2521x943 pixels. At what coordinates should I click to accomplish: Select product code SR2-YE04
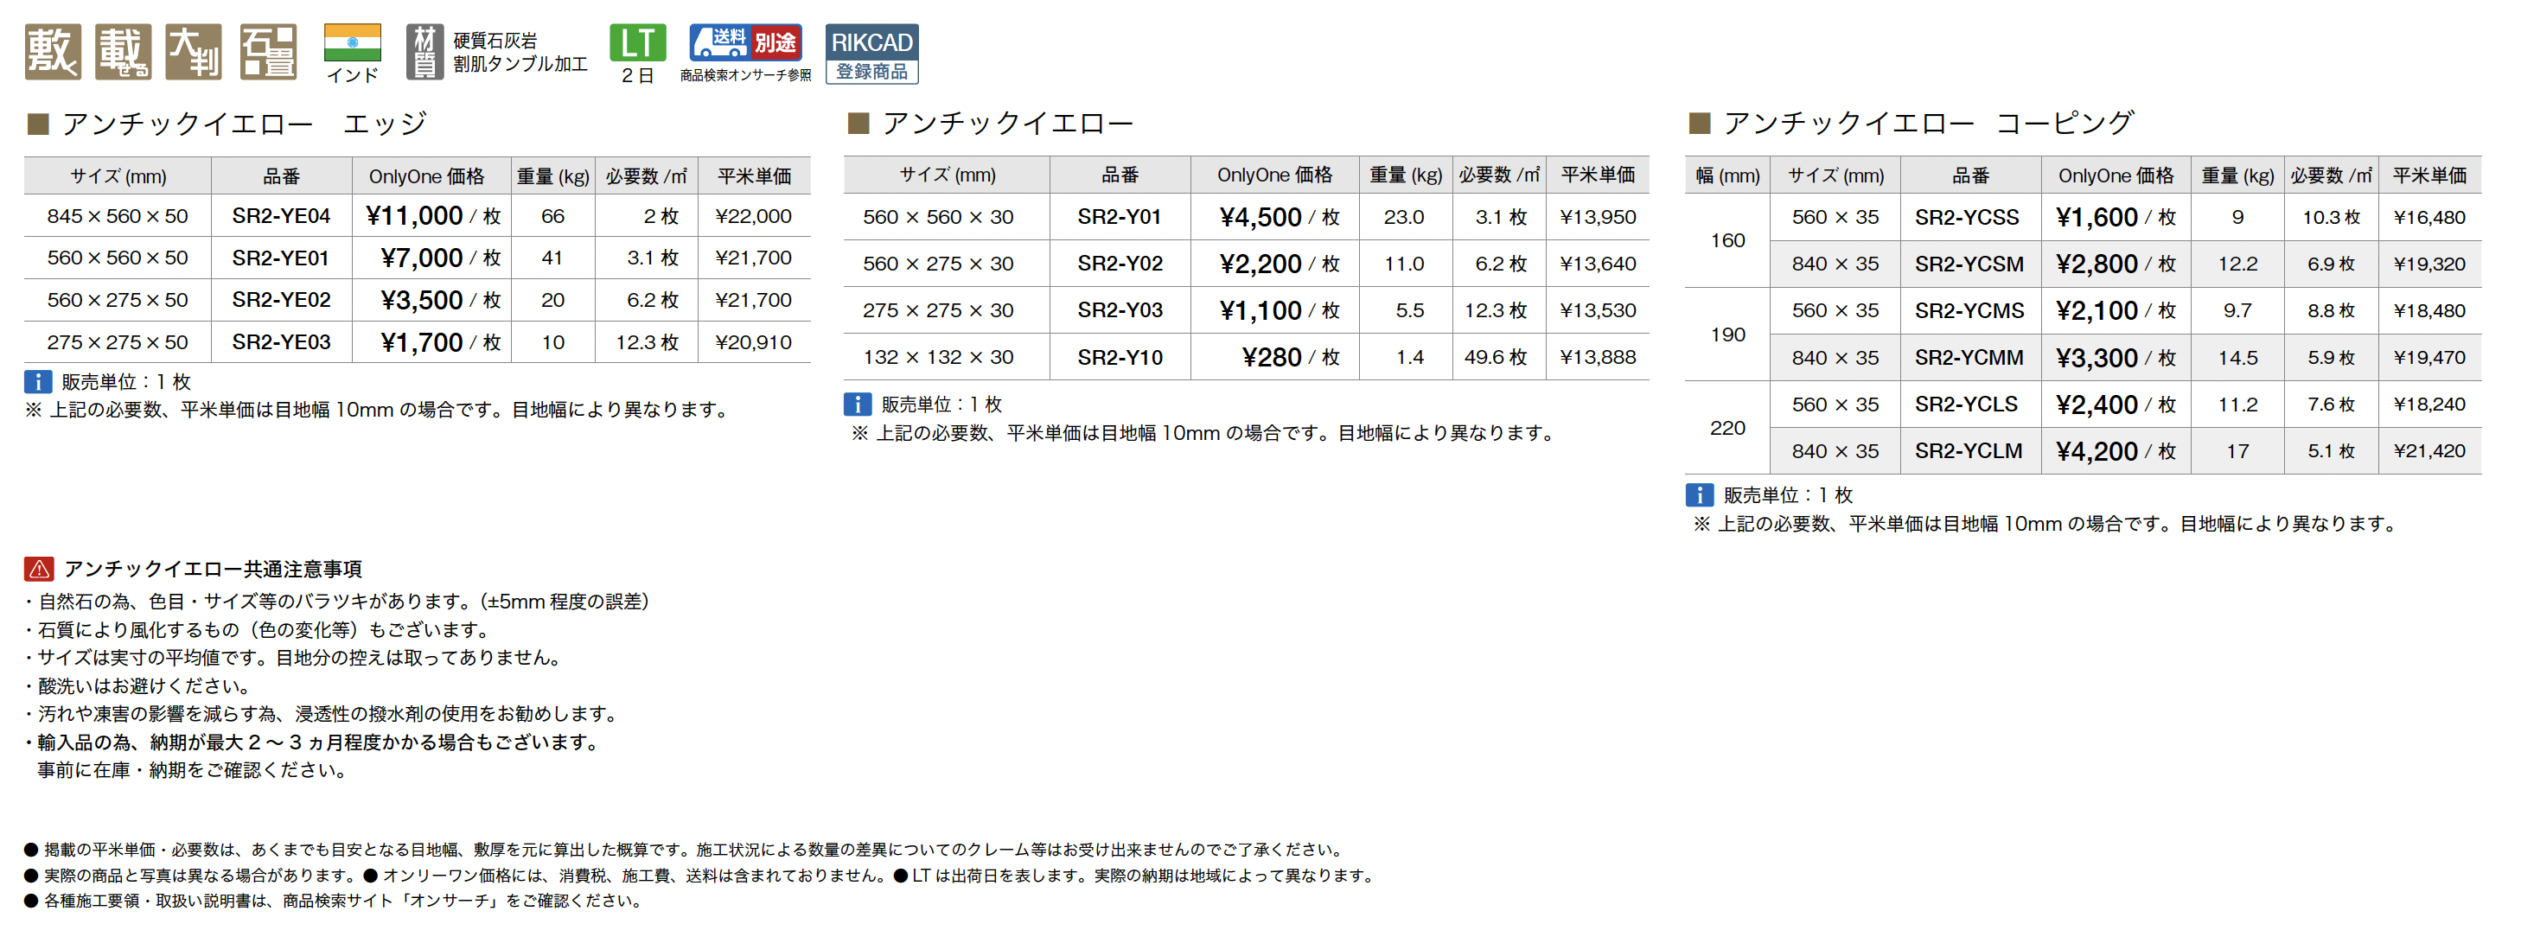[x=281, y=216]
